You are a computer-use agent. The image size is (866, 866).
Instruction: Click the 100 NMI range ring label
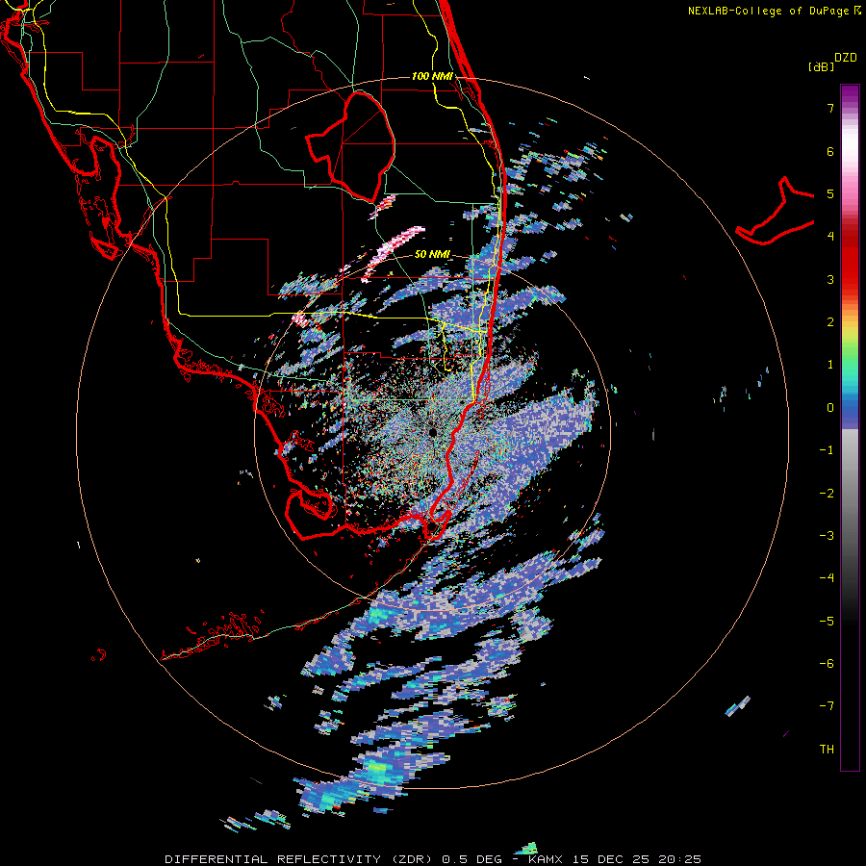coord(432,76)
